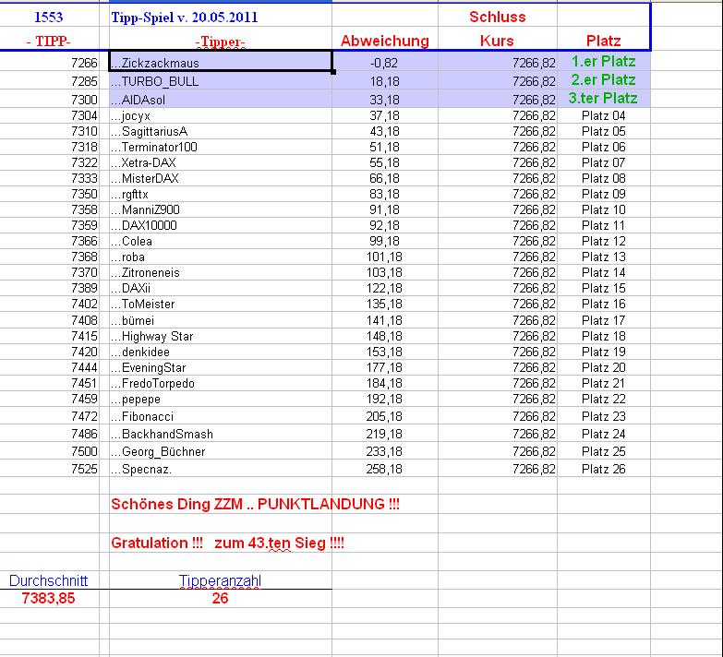This screenshot has width=723, height=657.
Task: Click the Platz 09 cell
Action: tap(604, 194)
